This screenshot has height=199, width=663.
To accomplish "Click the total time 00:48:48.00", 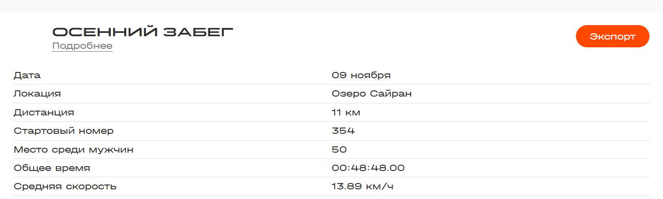I will tap(368, 168).
